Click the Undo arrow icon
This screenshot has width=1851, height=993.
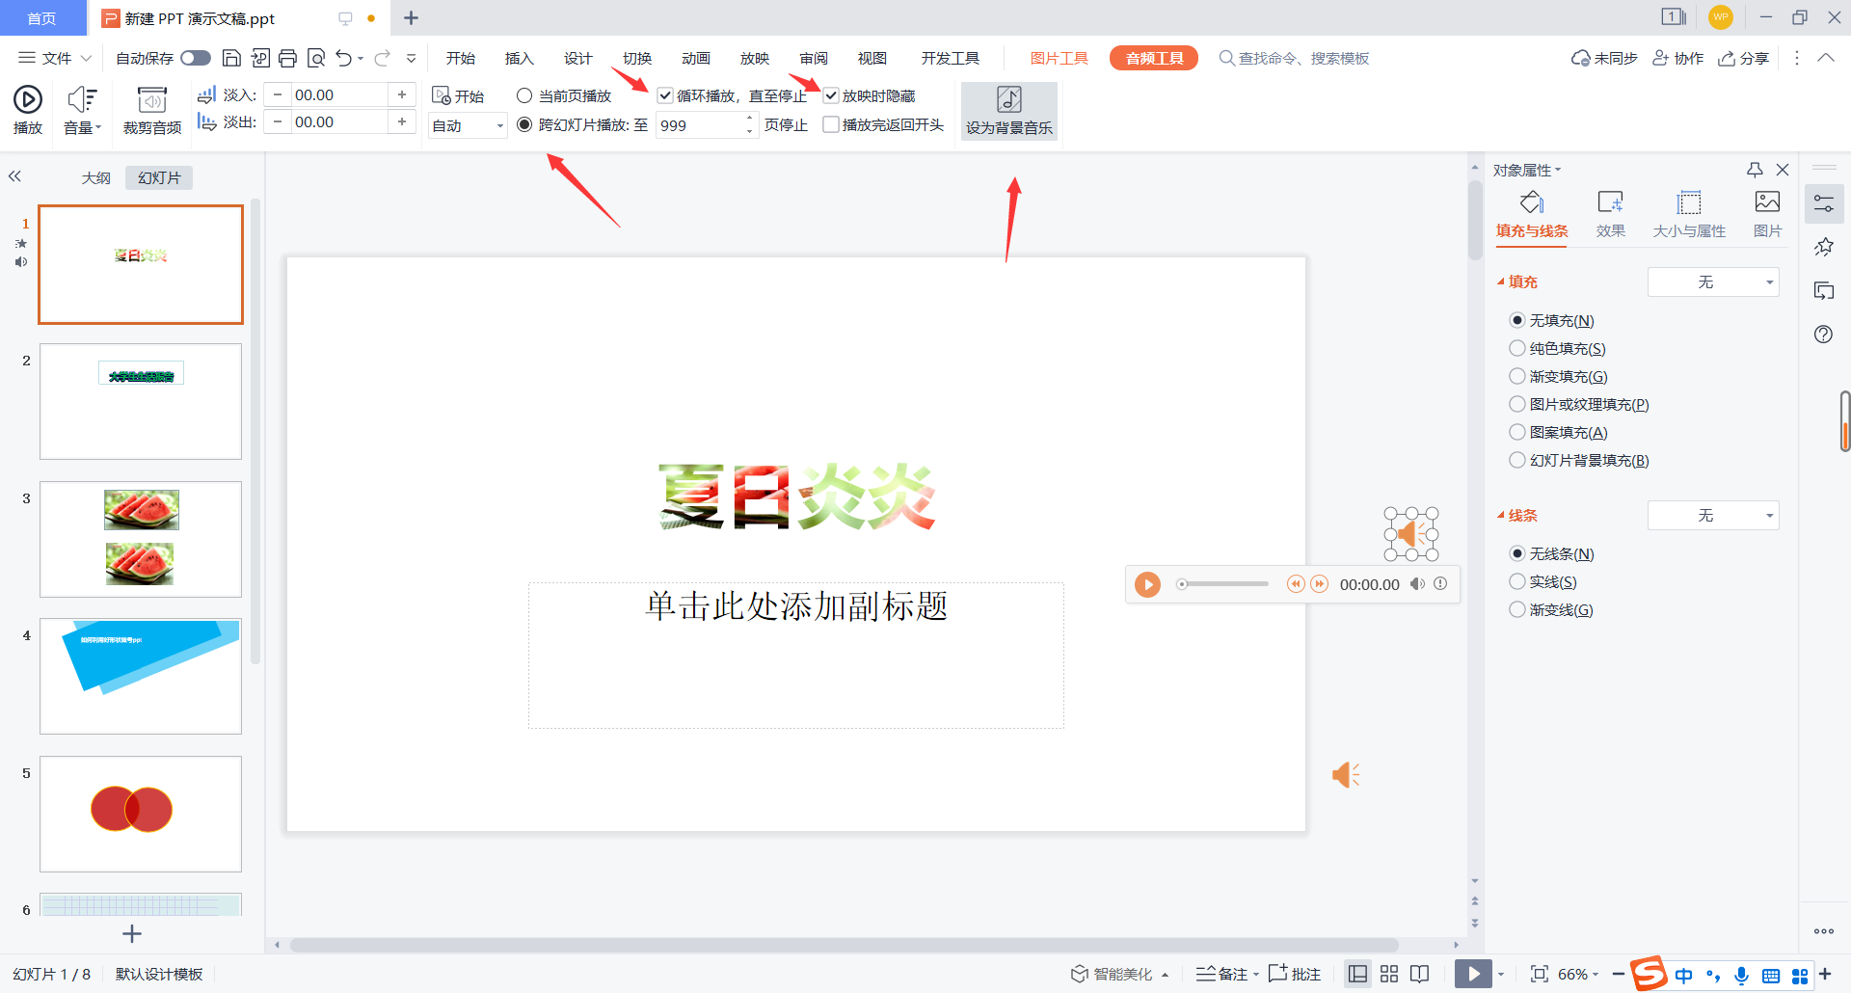(344, 59)
